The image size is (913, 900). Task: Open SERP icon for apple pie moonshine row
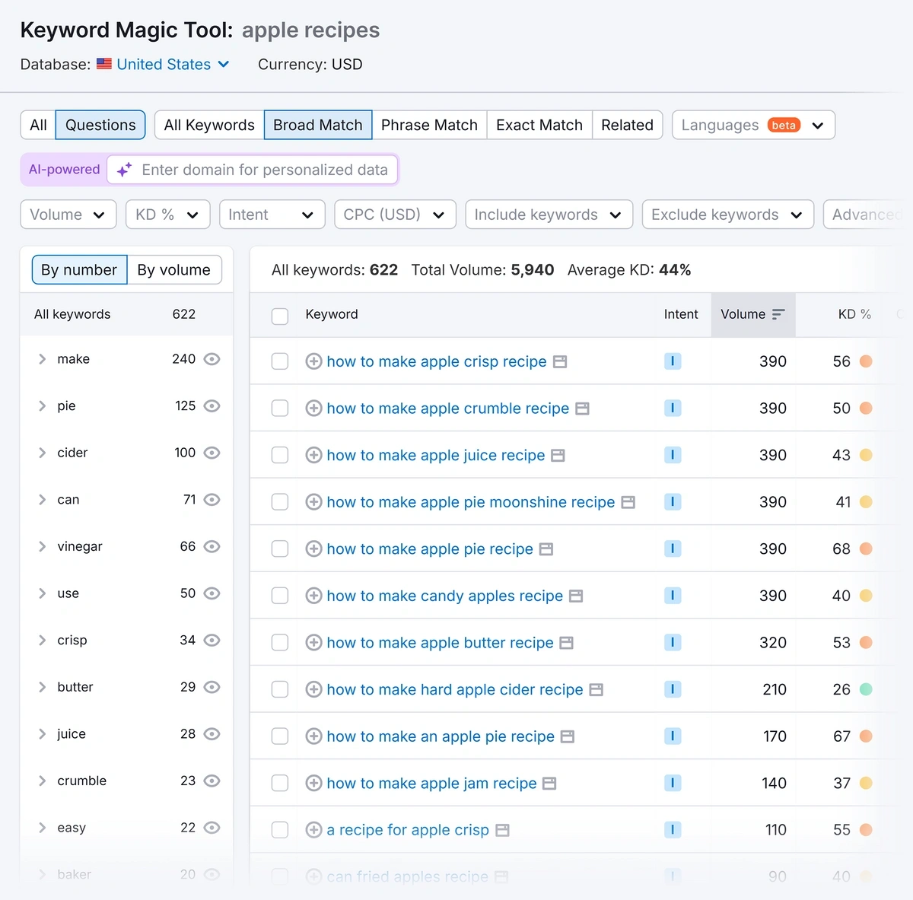[x=628, y=502]
